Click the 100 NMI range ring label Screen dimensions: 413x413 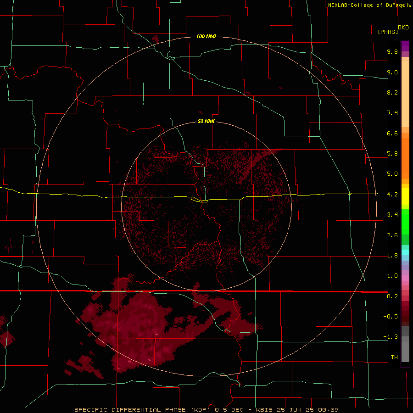tap(206, 36)
